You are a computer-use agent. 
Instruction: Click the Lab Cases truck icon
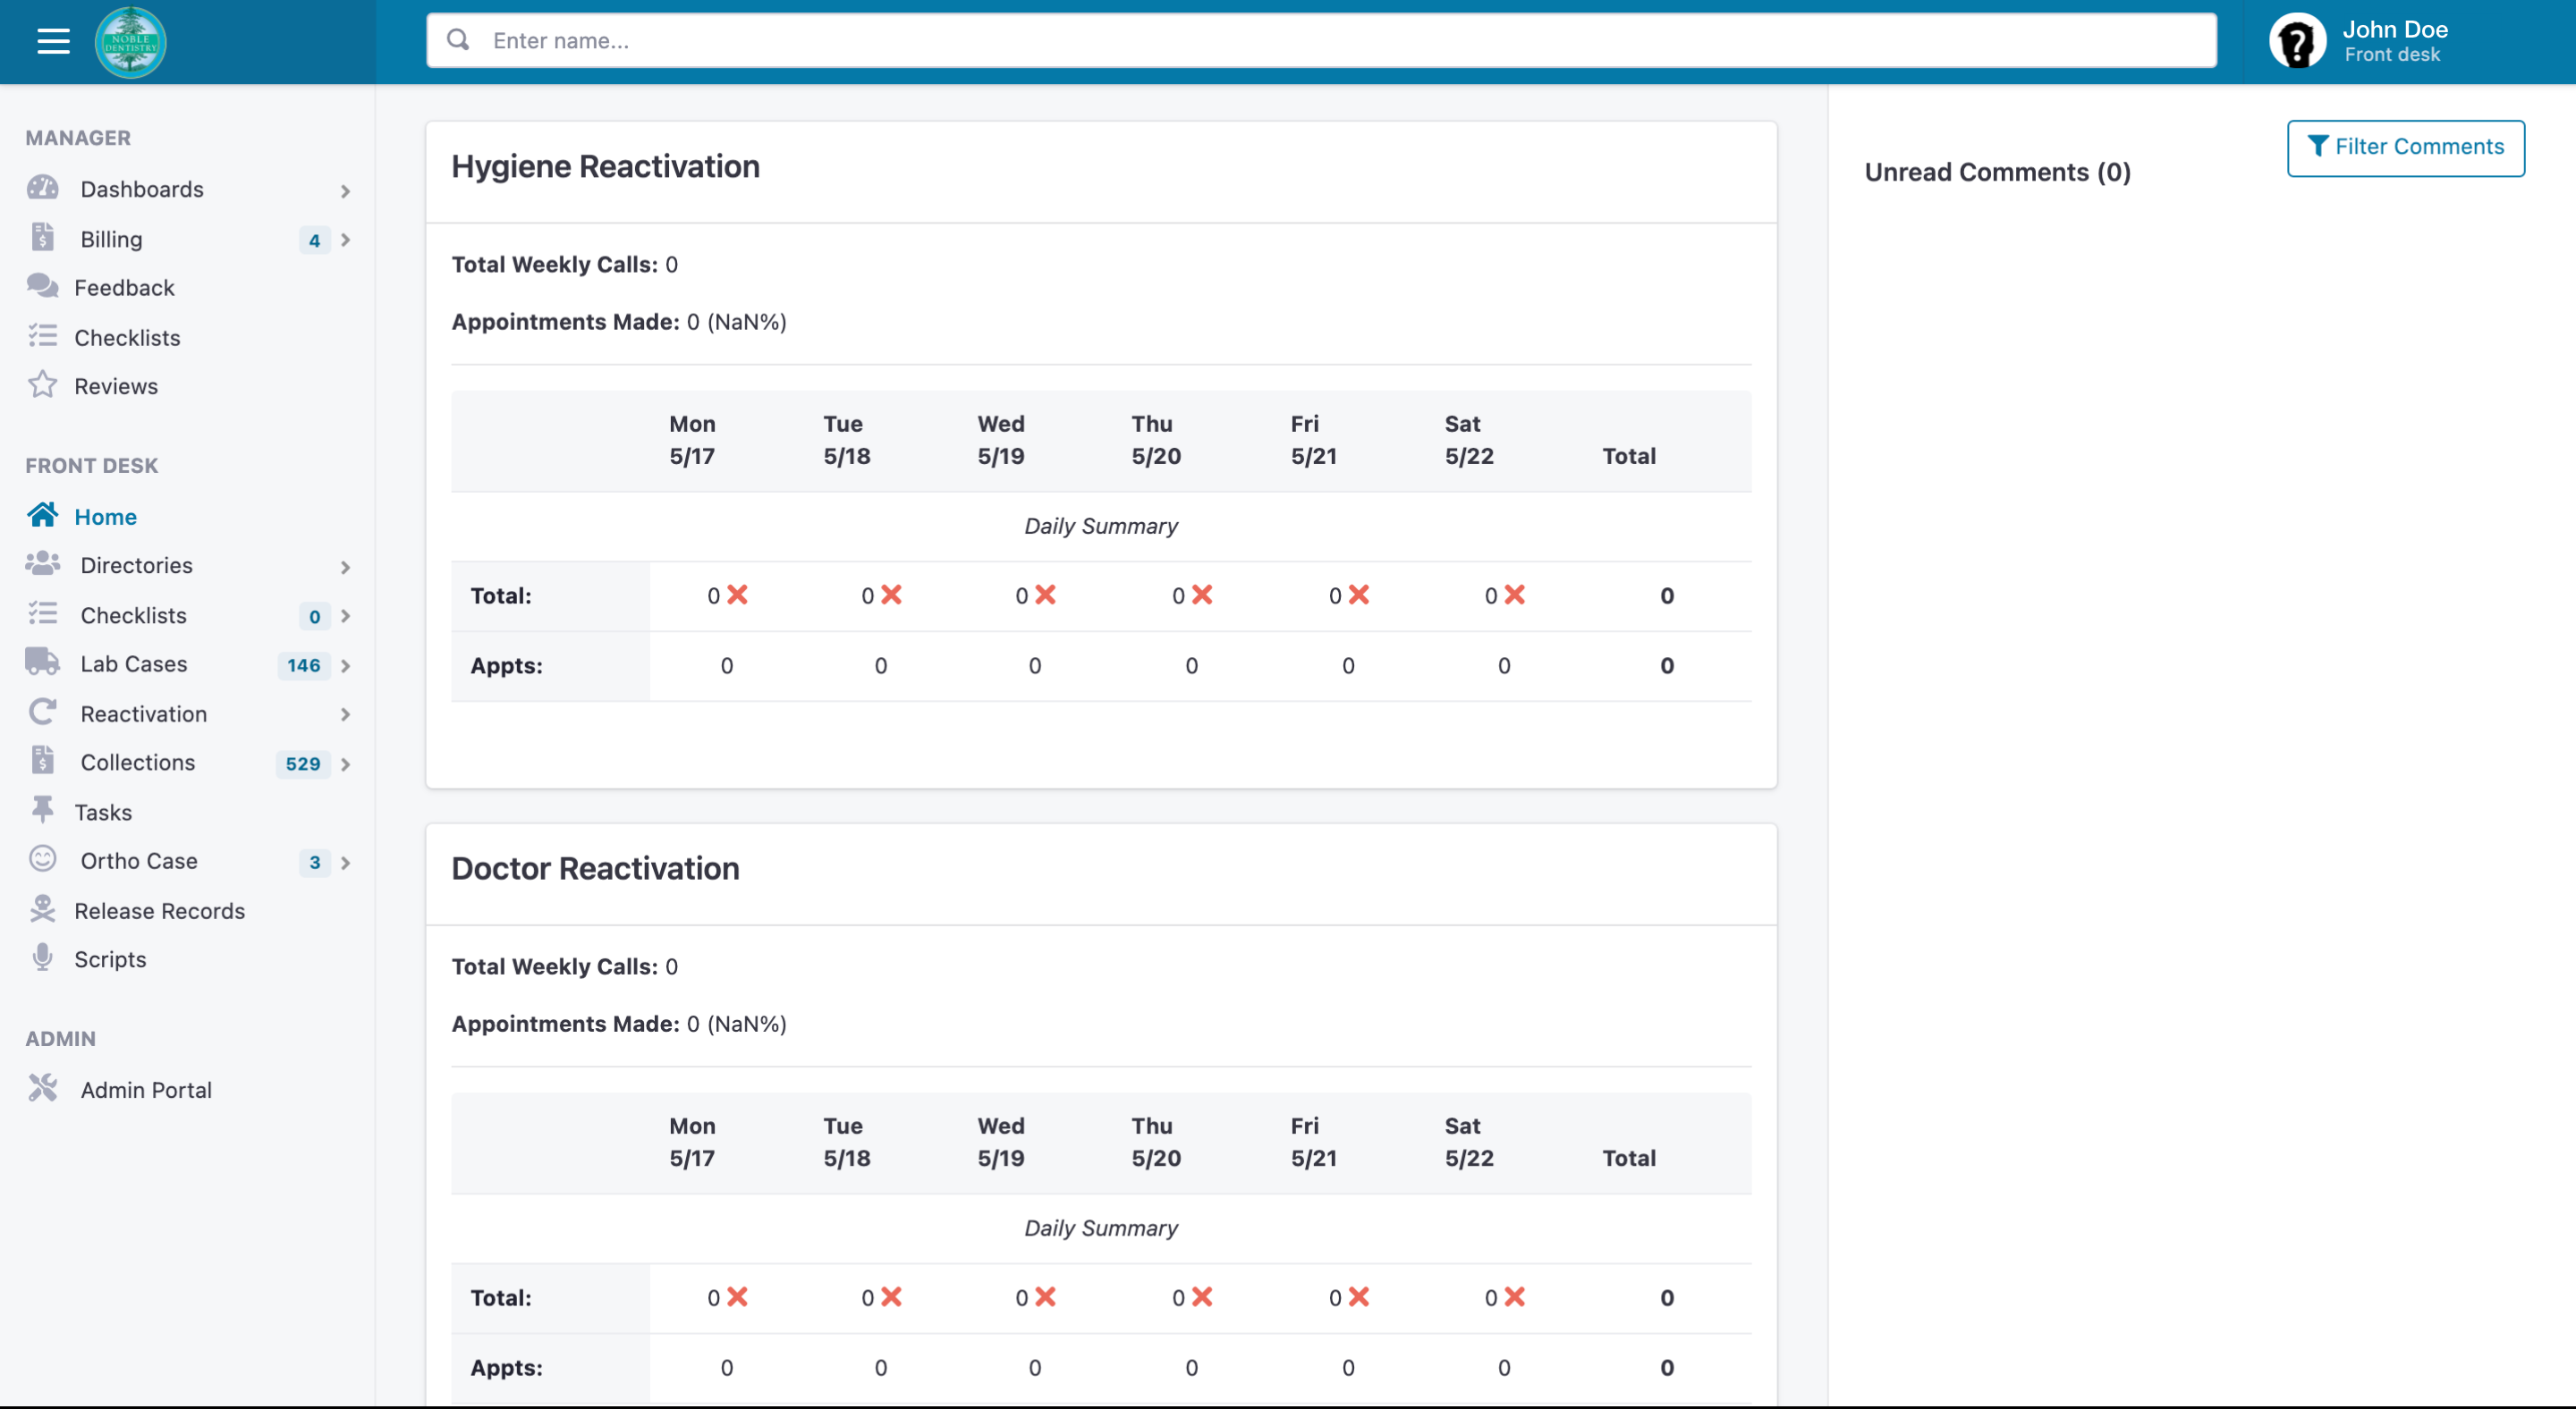click(43, 662)
